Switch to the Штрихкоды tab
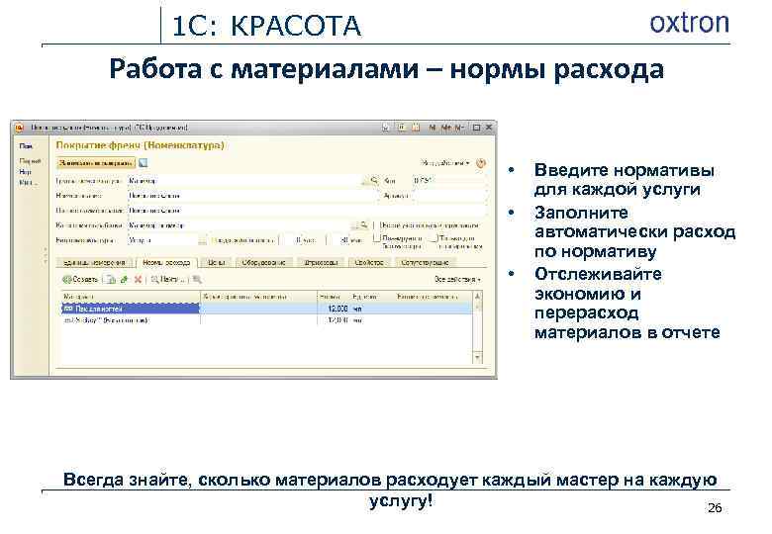This screenshot has width=772, height=534. coord(321,263)
